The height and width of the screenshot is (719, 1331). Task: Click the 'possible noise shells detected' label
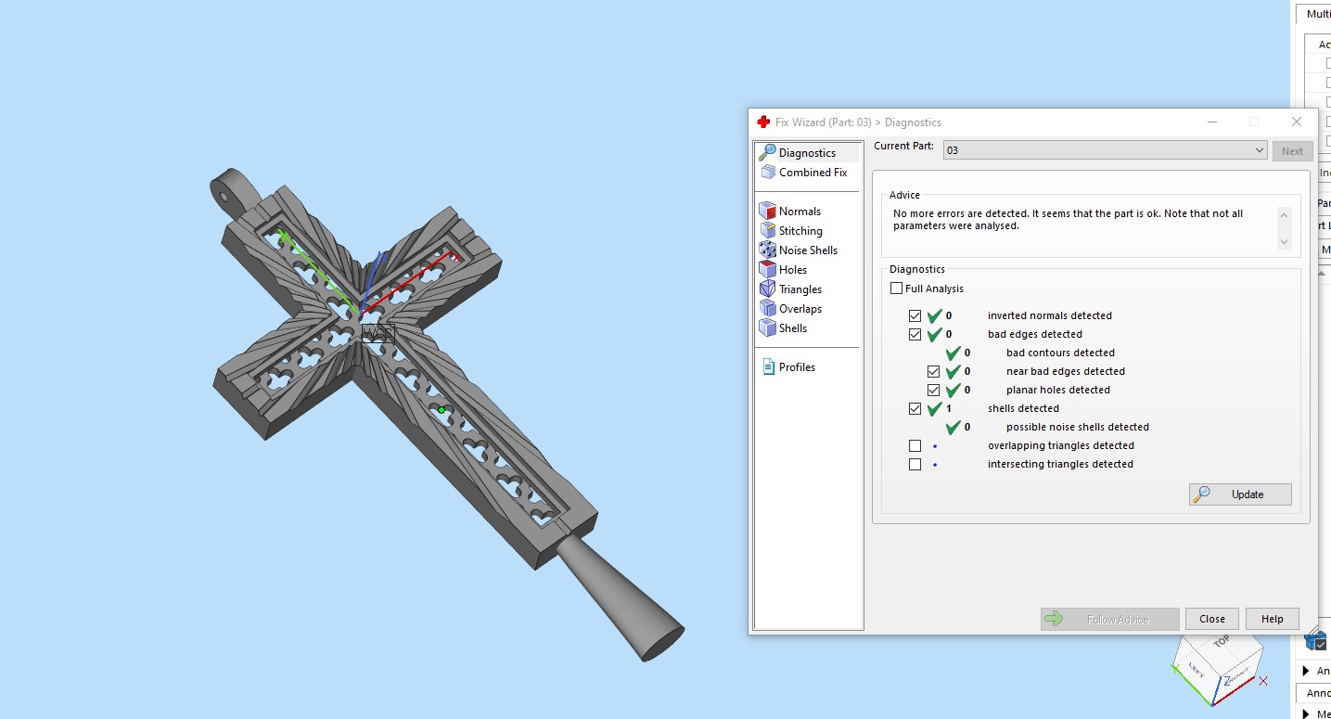point(1078,427)
